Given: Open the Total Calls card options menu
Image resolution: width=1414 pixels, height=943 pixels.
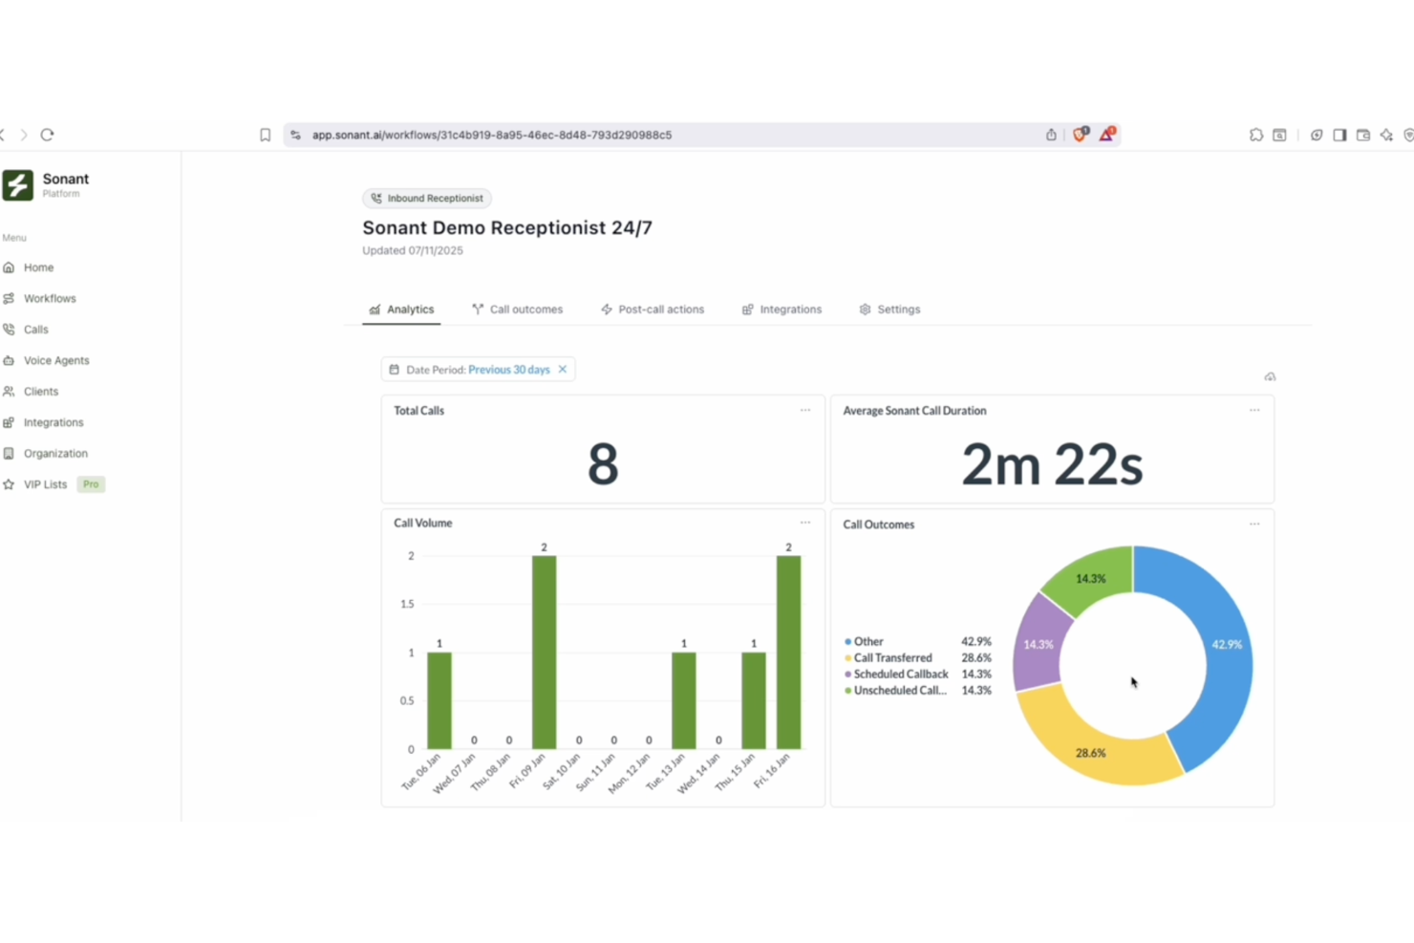Looking at the screenshot, I should pos(804,410).
